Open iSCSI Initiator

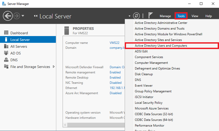(144, 97)
